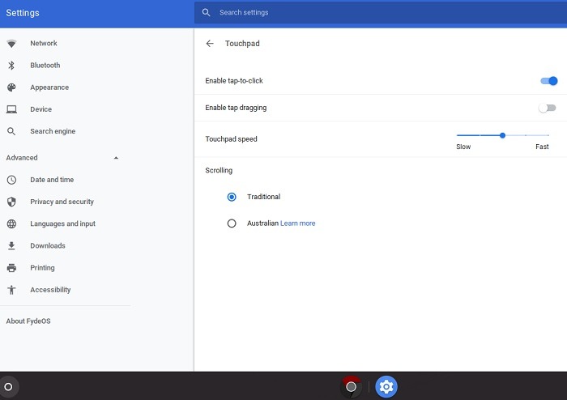Click the Enable tap-to-click label
The image size is (567, 400).
coord(234,81)
